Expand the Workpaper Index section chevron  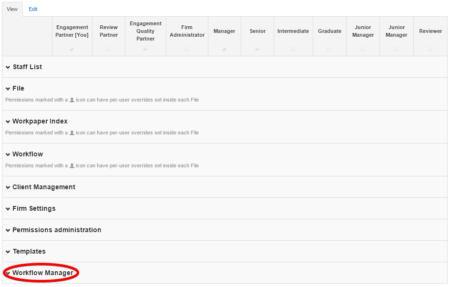point(8,122)
